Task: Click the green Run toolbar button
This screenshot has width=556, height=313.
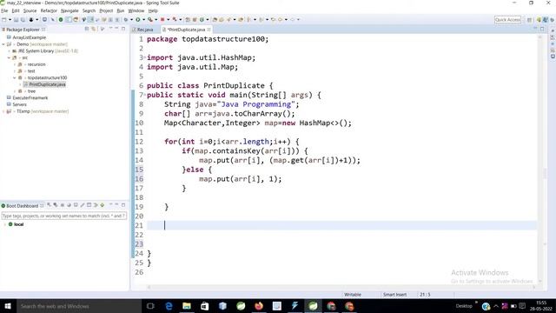Action: pyautogui.click(x=138, y=19)
